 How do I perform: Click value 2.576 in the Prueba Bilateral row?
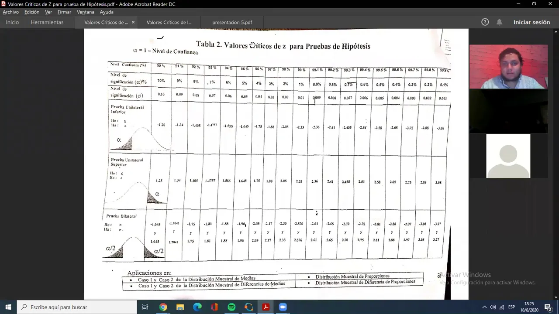click(x=298, y=240)
